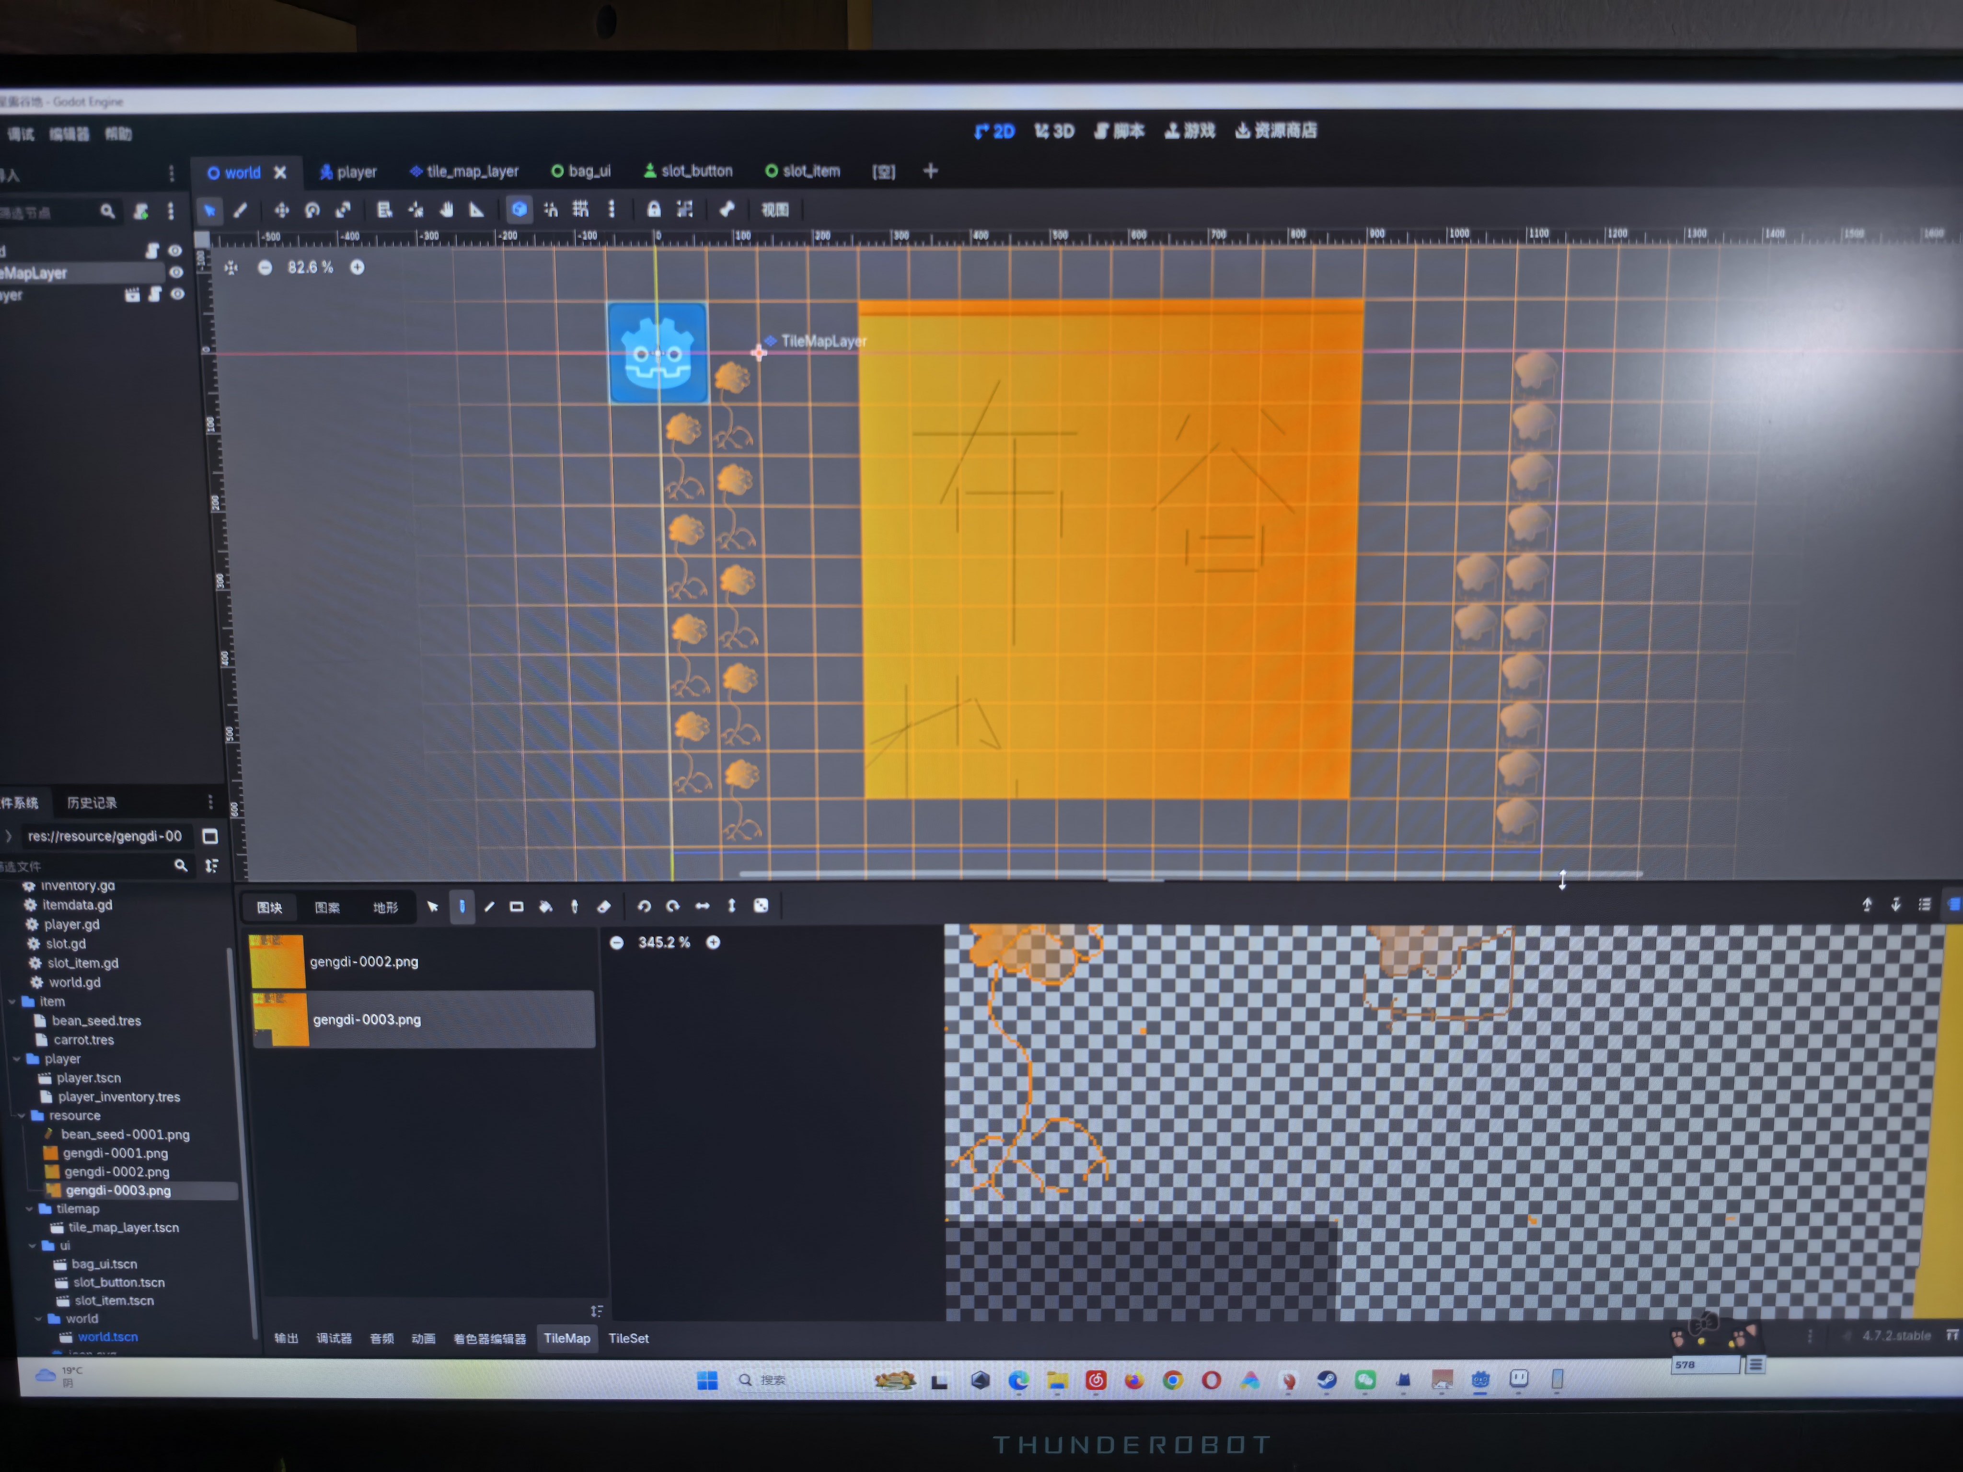1963x1472 pixels.
Task: Activate the Pan Mode hand tool
Action: tap(446, 210)
